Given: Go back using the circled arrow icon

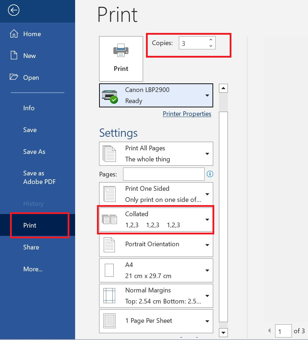Looking at the screenshot, I should tap(14, 10).
